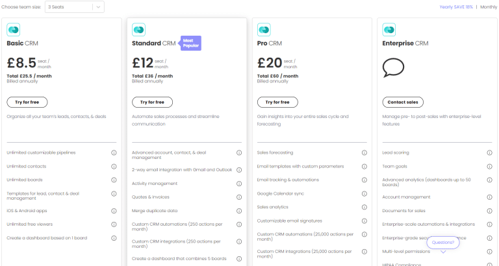Open the team size seats dropdown
The height and width of the screenshot is (266, 499).
point(75,7)
